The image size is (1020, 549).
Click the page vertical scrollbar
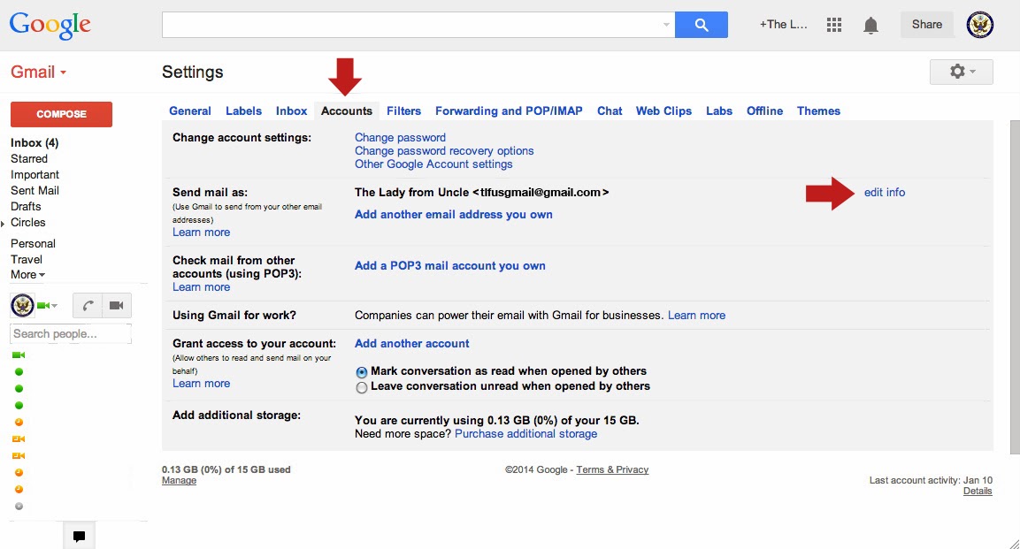tap(1015, 287)
